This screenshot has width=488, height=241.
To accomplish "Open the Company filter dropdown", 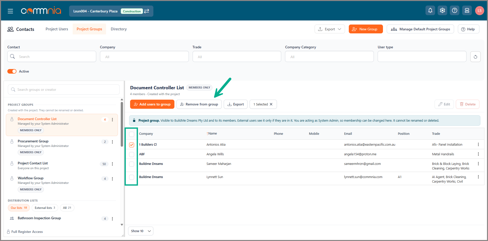I will point(144,57).
